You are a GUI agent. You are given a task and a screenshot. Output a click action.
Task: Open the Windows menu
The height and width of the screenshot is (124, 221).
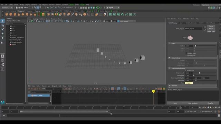point(34,4)
